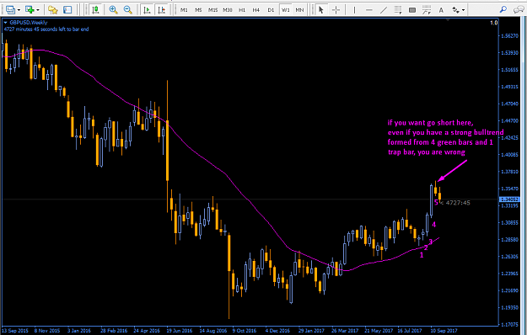This screenshot has width=527, height=335.
Task: Draw a vertical line tool
Action: tap(354, 10)
